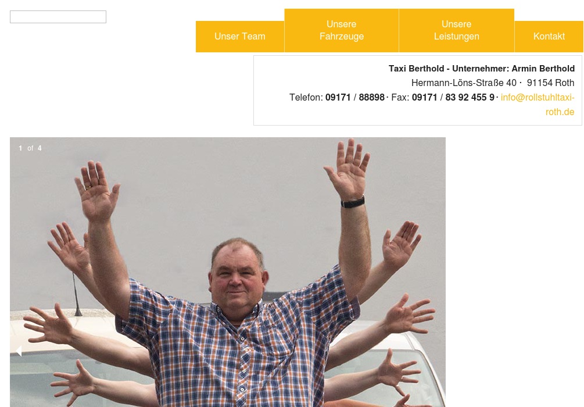Click the "1 of 4" slide counter
Image resolution: width=584 pixels, height=407 pixels.
30,148
